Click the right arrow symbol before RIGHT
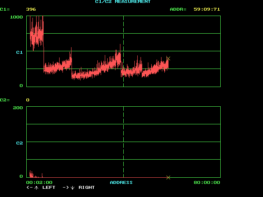The width and height of the screenshot is (263, 197). click(66, 187)
